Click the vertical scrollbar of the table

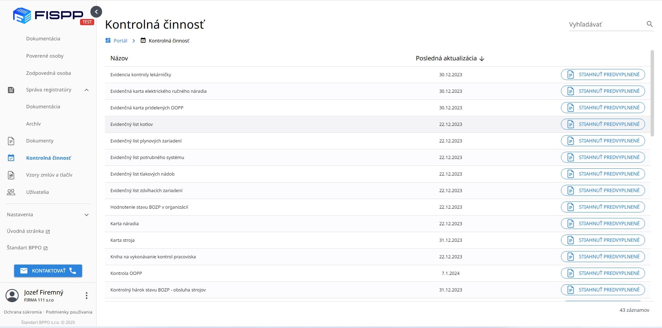pos(652,93)
